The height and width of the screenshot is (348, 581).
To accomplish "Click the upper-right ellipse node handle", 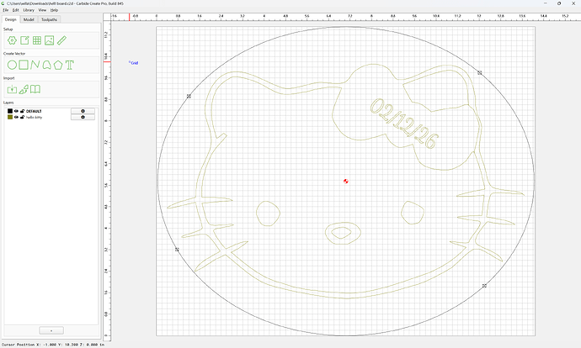I will tap(479, 73).
